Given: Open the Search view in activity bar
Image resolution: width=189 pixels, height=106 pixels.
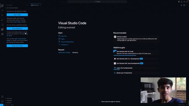Looking at the screenshot, I should (x=2, y=10).
